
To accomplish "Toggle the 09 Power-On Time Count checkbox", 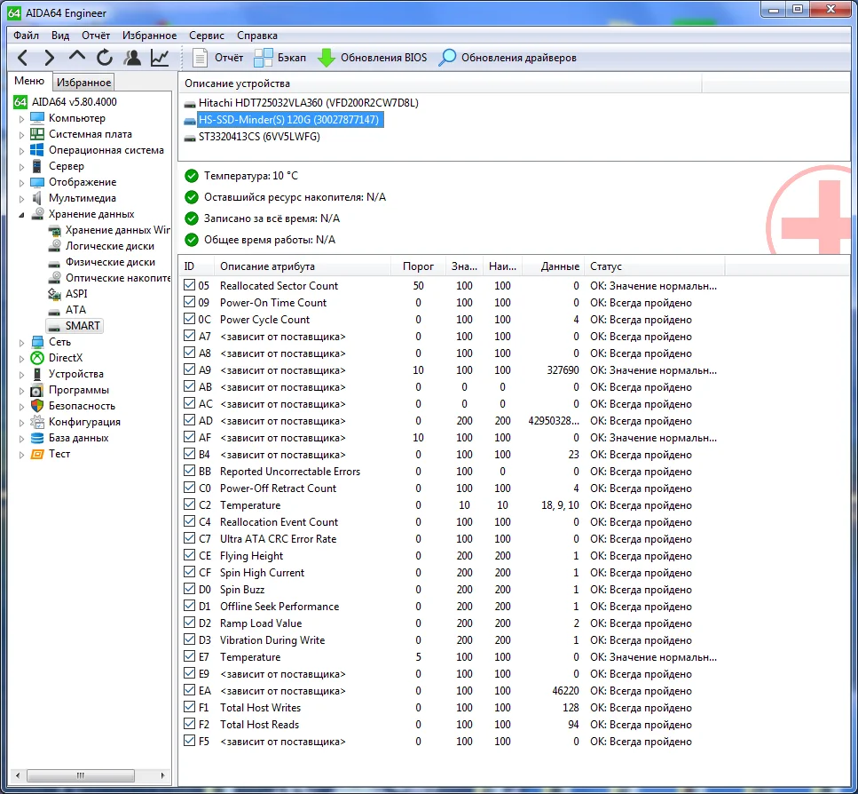I will point(189,302).
